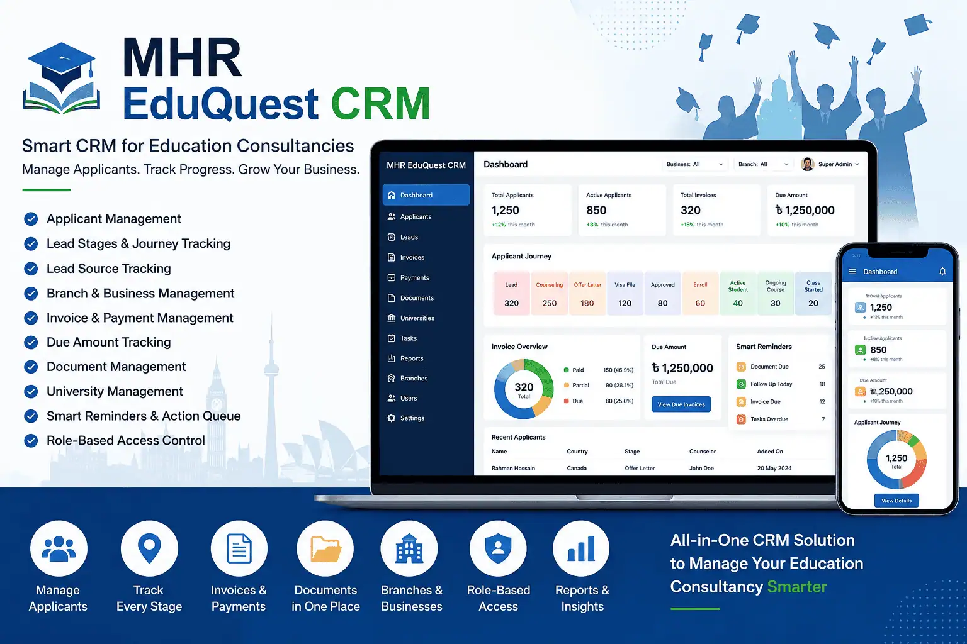967x644 pixels.
Task: Click the Invoice Due reminder icon
Action: click(x=741, y=402)
